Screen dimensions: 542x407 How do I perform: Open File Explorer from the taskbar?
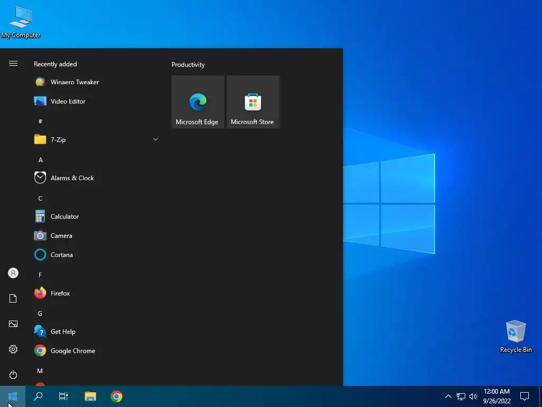click(90, 396)
